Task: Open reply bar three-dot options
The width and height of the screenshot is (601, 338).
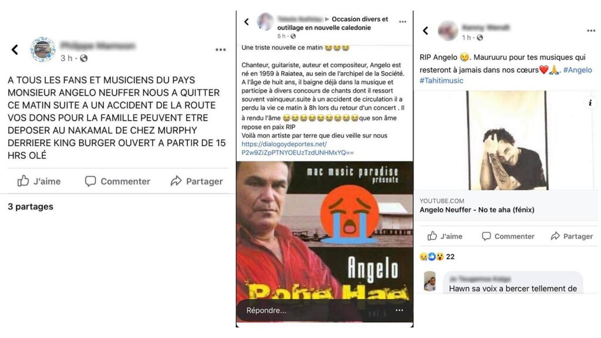Action: tap(399, 310)
